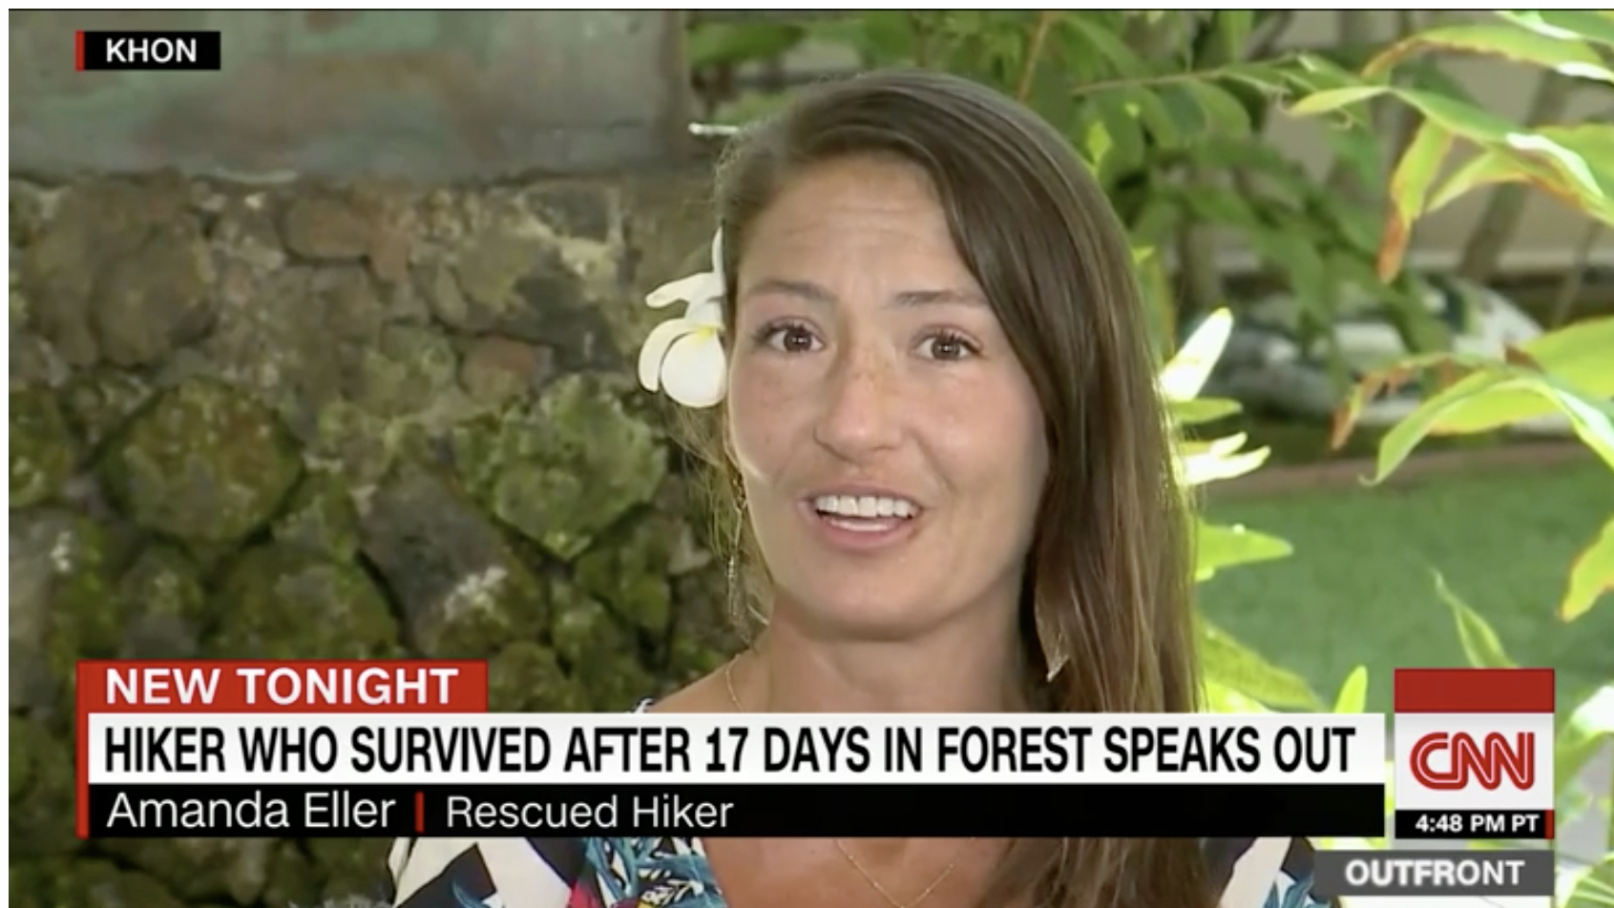Screen dimensions: 1614x908
Task: Click the red NEW TONIGHT banner
Action: tap(283, 686)
